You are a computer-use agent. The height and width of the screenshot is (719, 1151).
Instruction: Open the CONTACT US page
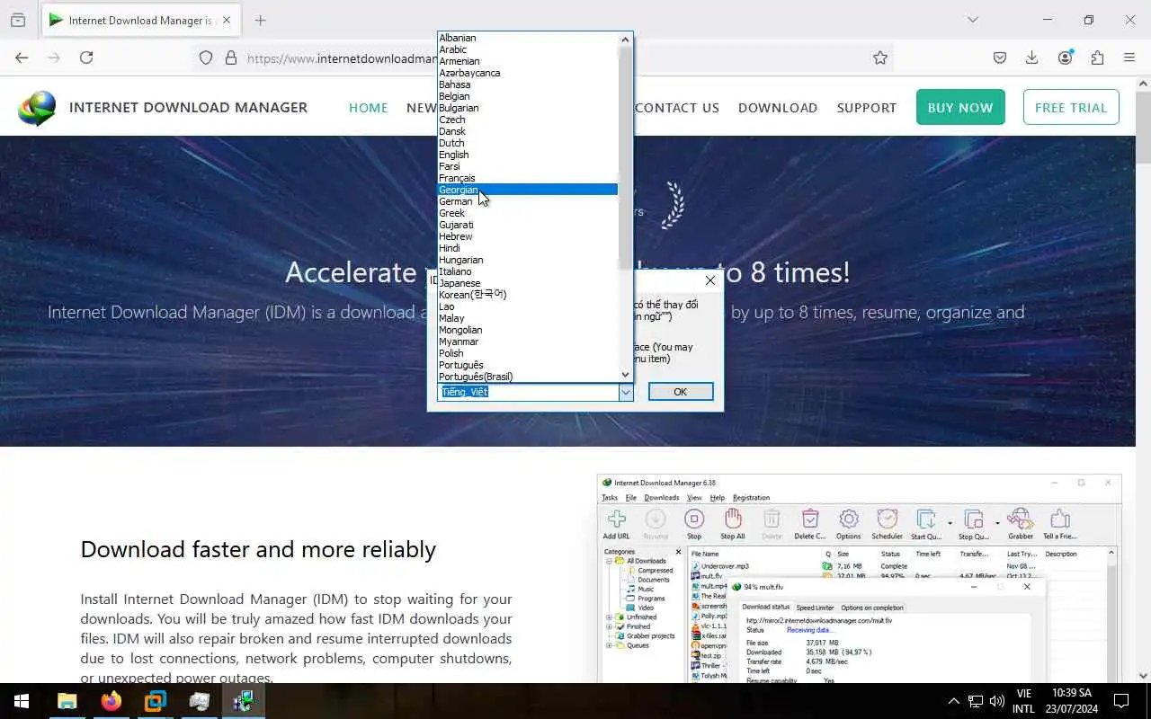point(677,107)
